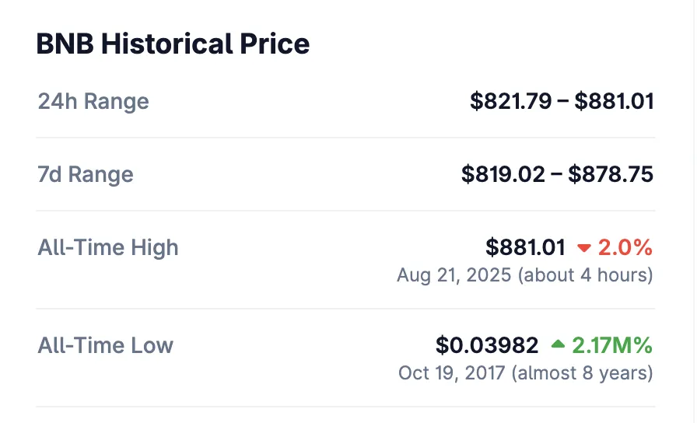Click the 7d low value $819.02

coord(503,174)
